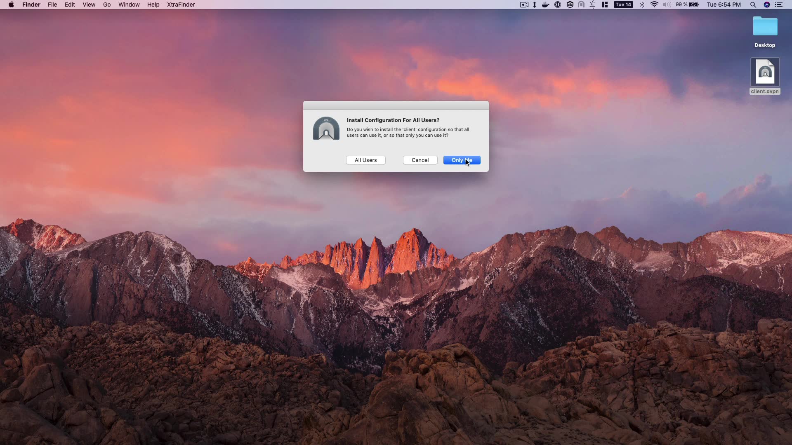The height and width of the screenshot is (445, 792).
Task: Open the Docker whale menu bar icon
Action: pos(545,5)
